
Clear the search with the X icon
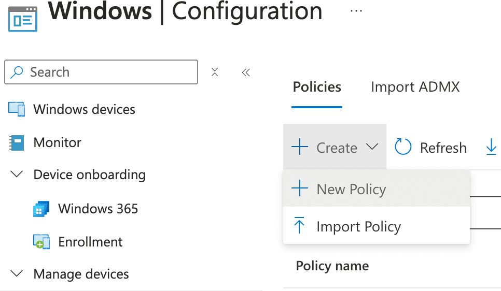point(215,72)
